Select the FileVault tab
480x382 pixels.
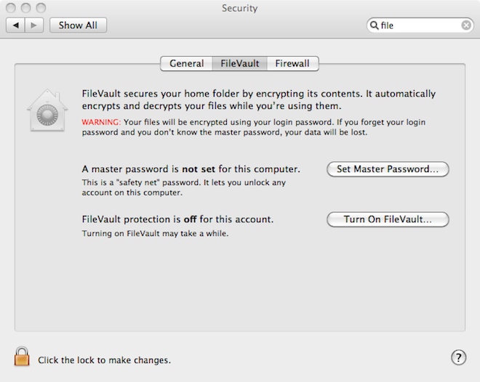pyautogui.click(x=240, y=64)
